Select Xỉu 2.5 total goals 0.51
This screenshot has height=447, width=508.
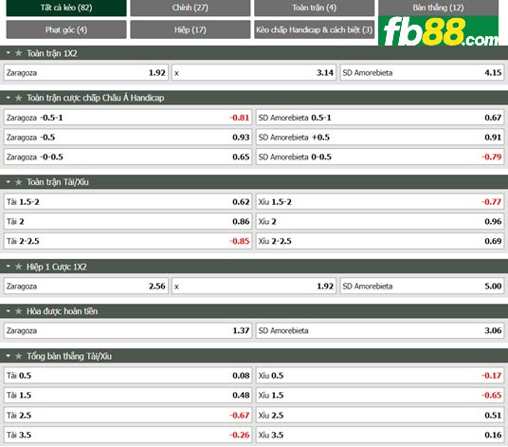pyautogui.click(x=380, y=416)
